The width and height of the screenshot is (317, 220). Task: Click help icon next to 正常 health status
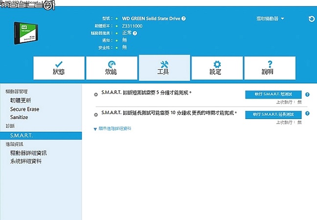click(x=135, y=33)
